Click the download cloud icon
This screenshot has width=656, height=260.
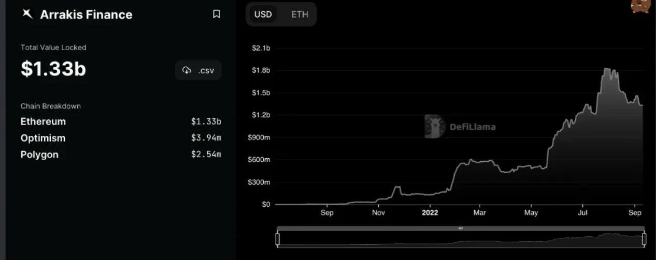click(187, 70)
